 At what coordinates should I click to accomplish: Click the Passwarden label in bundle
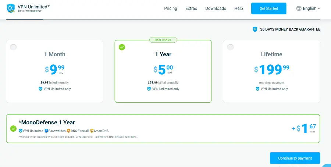click(57, 131)
